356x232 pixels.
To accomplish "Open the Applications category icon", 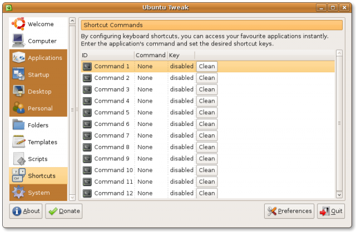I will pyautogui.click(x=18, y=57).
